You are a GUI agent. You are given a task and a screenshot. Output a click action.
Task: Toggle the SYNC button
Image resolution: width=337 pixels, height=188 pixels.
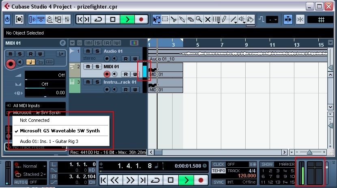(x=218, y=182)
